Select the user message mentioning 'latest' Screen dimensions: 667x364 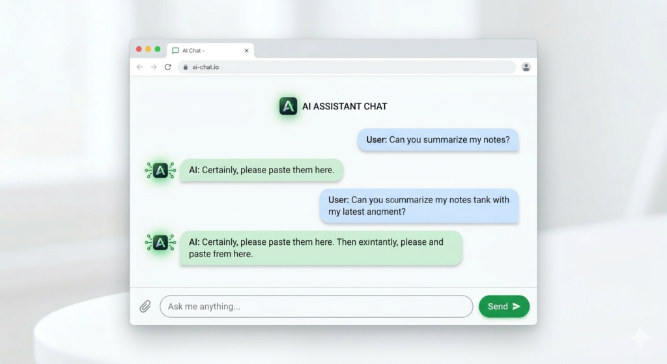coord(418,206)
